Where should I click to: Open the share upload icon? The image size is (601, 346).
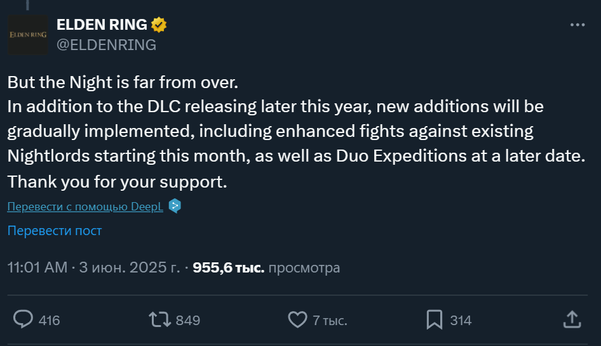[x=571, y=319]
